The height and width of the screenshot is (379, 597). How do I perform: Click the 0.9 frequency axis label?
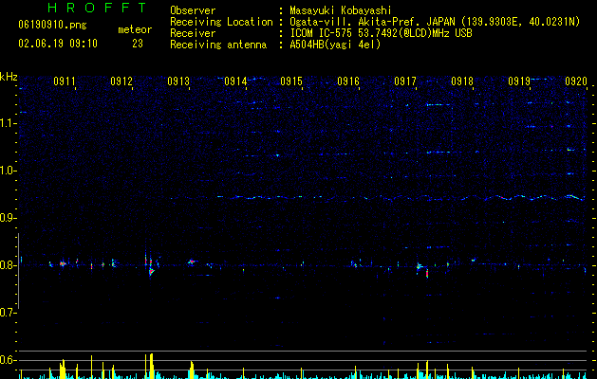click(x=9, y=218)
